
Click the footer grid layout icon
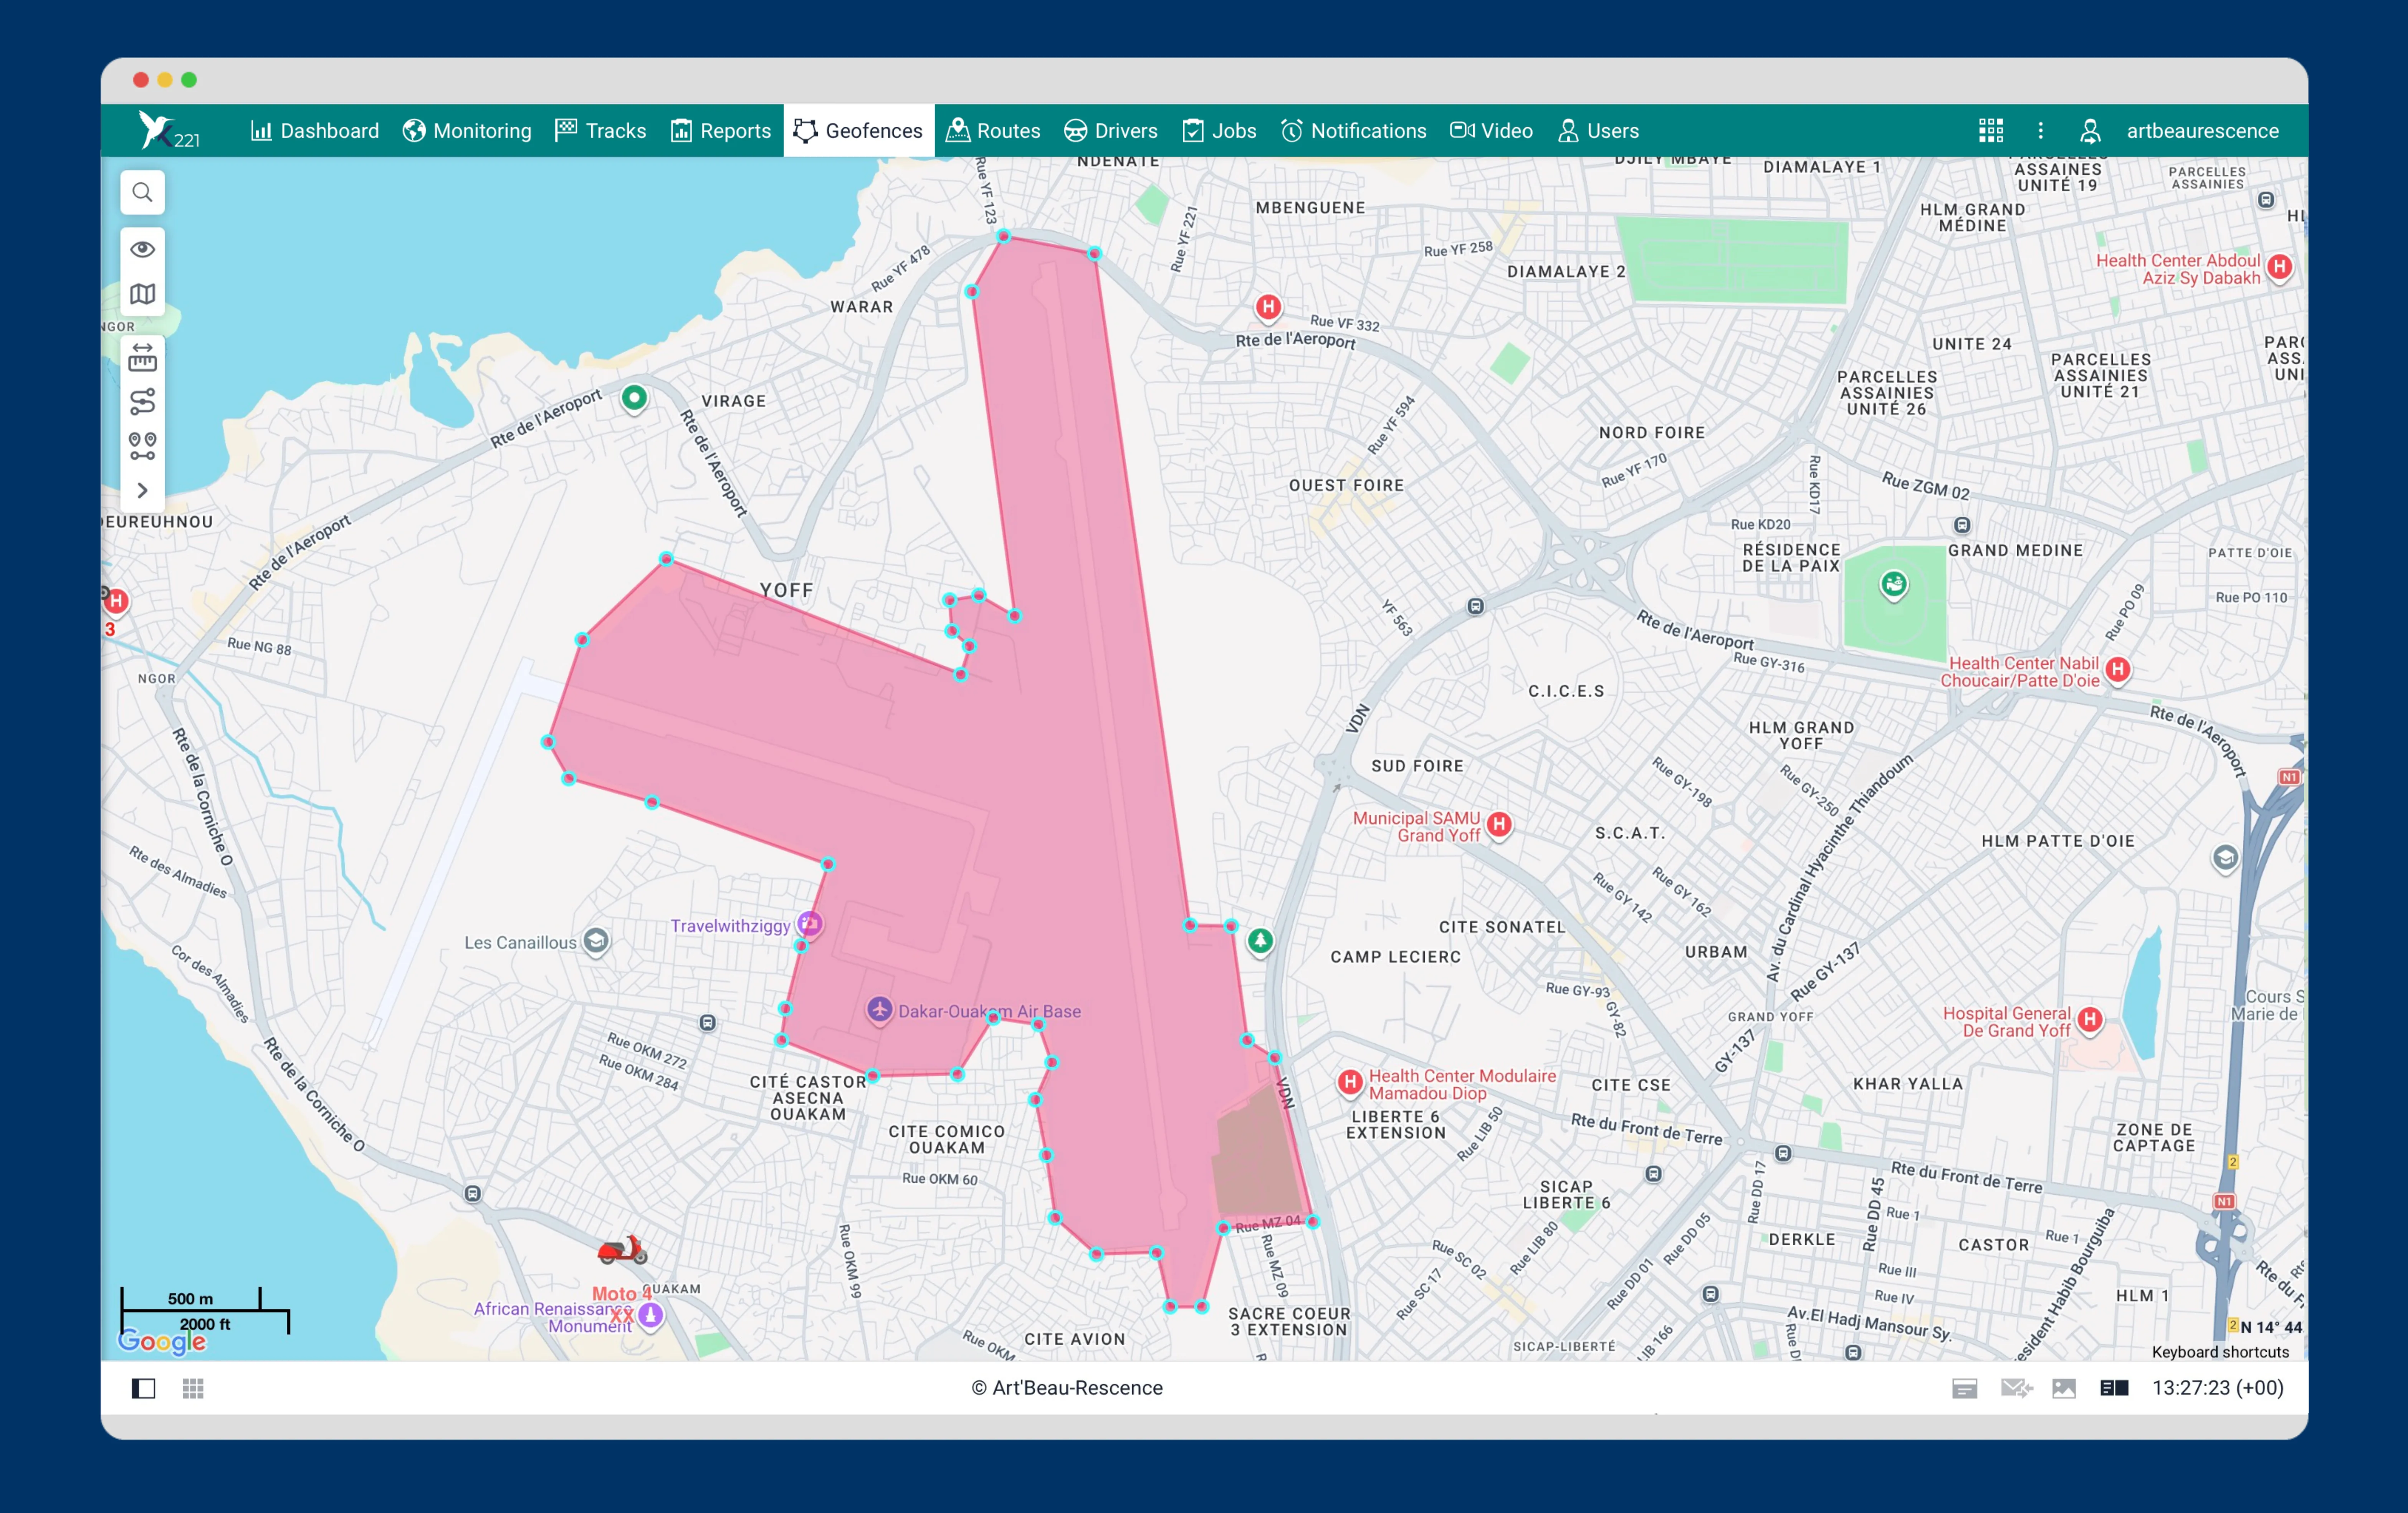(x=193, y=1388)
